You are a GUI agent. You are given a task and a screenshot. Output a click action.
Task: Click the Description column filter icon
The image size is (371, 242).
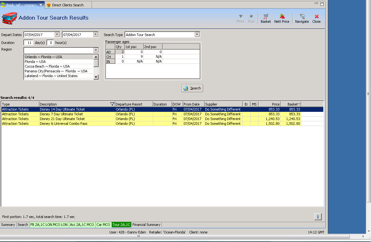[112, 104]
